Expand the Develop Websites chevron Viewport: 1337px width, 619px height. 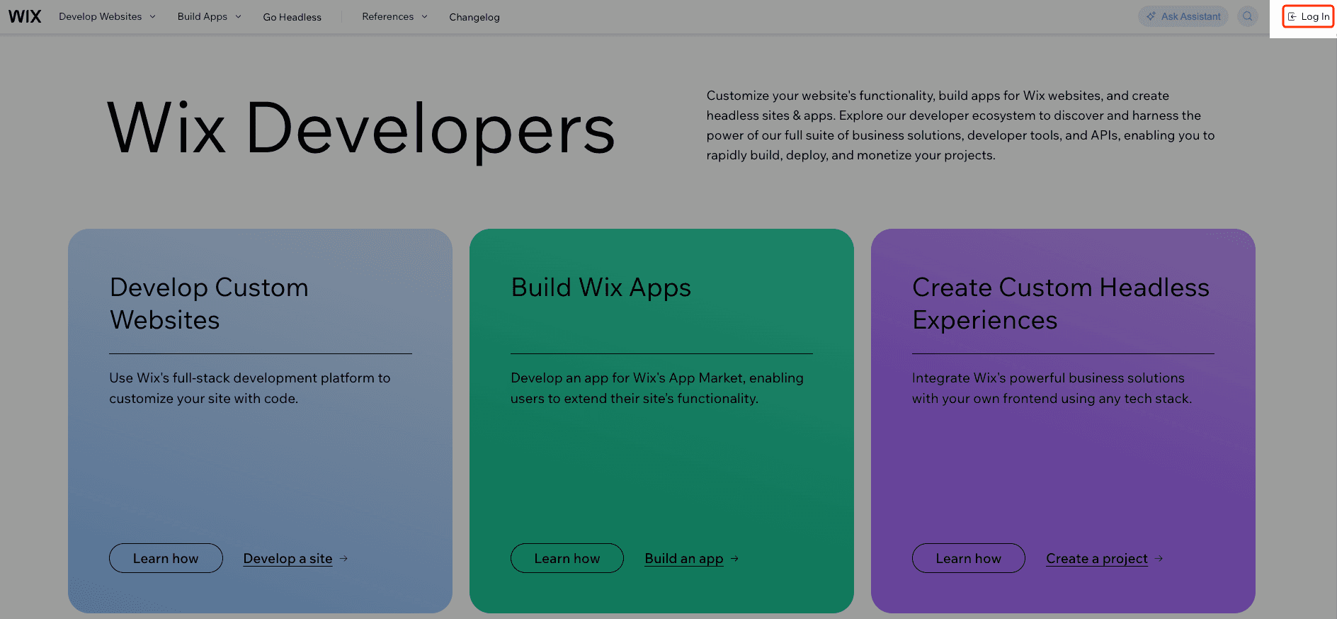point(152,16)
